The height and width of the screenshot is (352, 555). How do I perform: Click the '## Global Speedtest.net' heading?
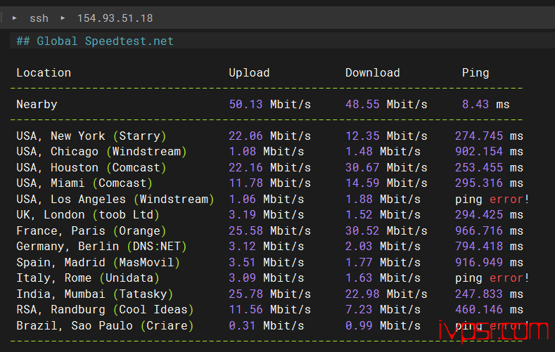(x=95, y=41)
